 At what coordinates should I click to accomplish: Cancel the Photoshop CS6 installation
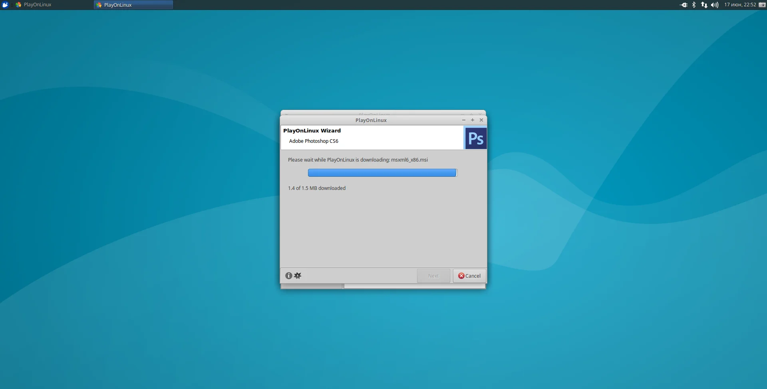point(469,276)
